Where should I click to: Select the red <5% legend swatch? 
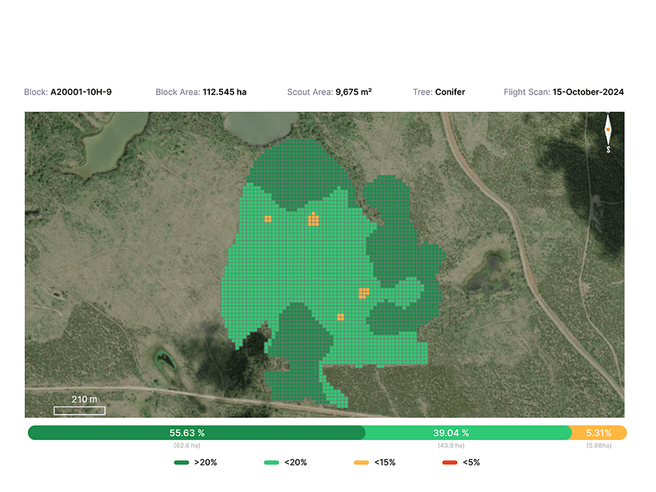tap(450, 462)
